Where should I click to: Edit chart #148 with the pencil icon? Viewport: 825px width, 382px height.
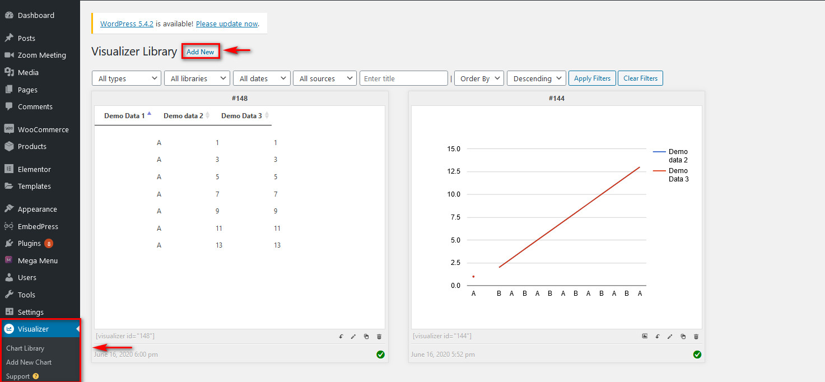353,337
